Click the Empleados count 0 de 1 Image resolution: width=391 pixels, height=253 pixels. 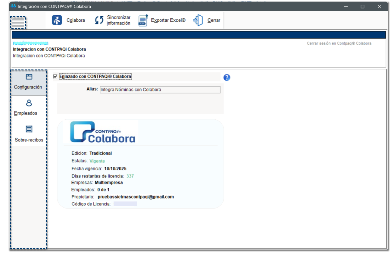(103, 190)
